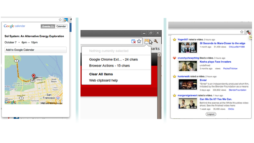254x143 pixels.
Task: Click scrollbar up arrow in middle window
Action: (x=159, y=55)
